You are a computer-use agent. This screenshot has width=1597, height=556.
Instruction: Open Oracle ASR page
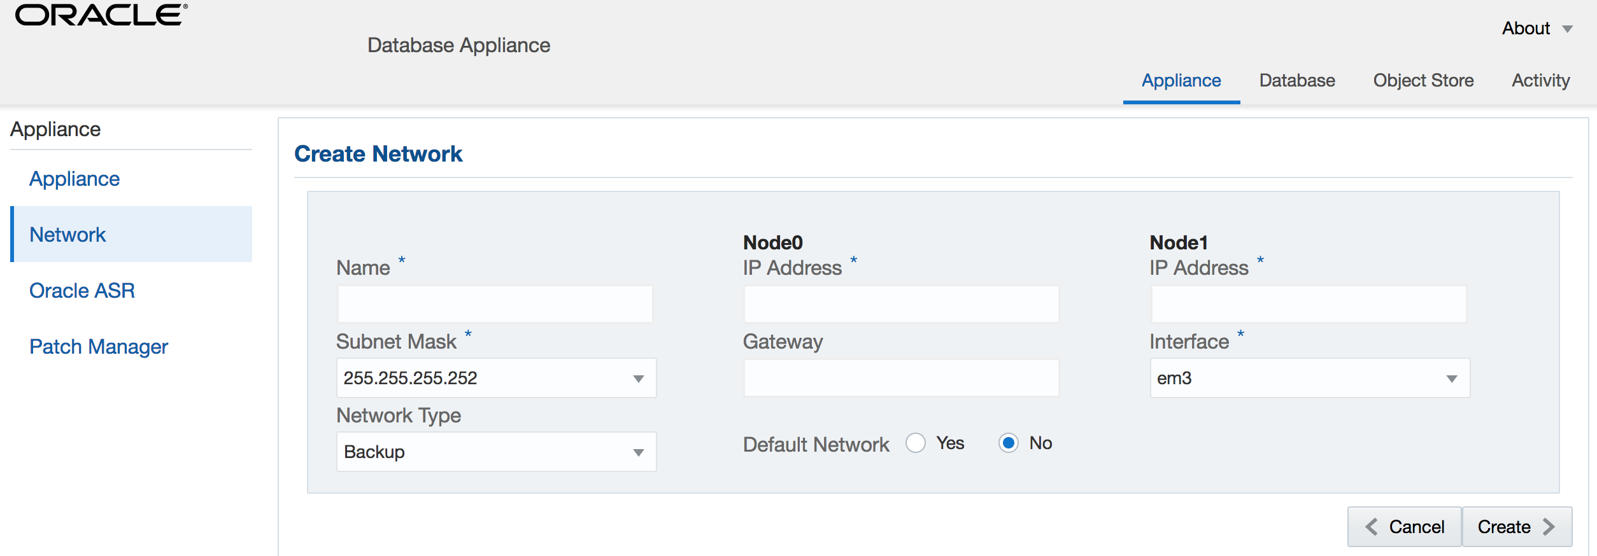pos(82,291)
